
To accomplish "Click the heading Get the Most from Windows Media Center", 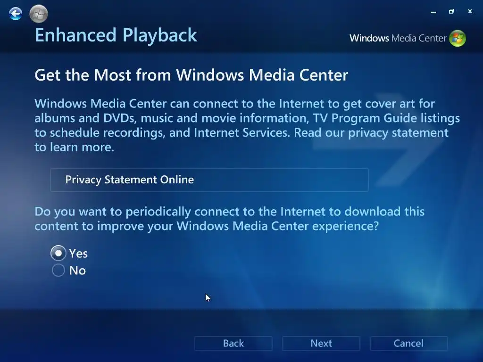I will [192, 75].
